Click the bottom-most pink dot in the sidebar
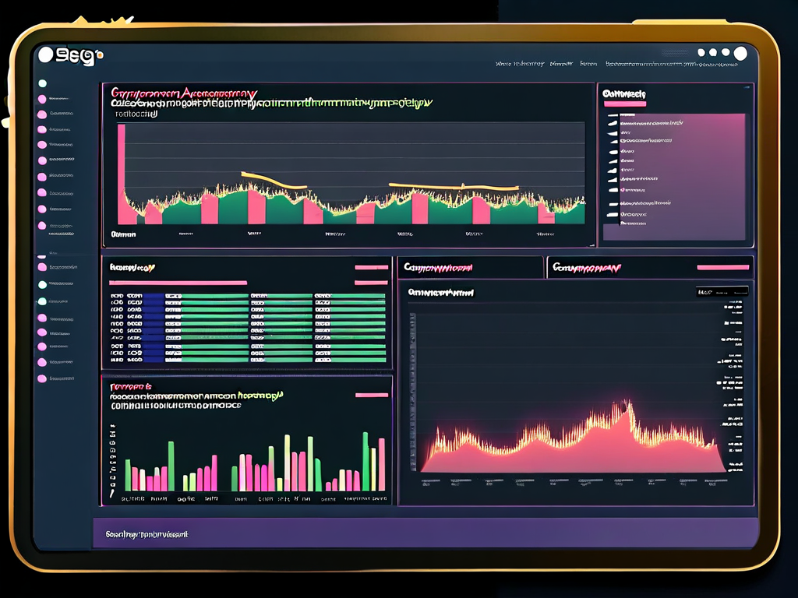 [42, 378]
